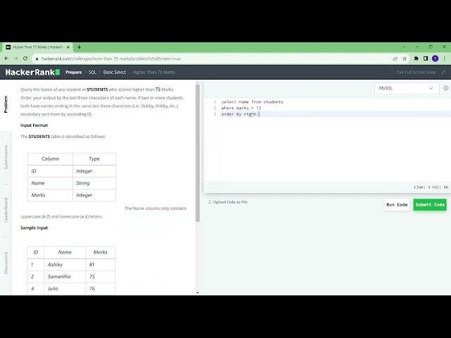This screenshot has width=451, height=338.
Task: Go to Prepare in breadcrumb
Action: [x=73, y=72]
